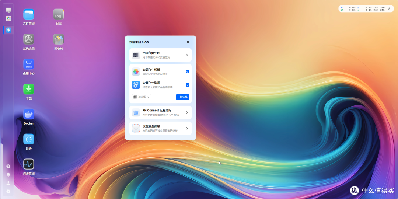The width and height of the screenshot is (398, 199).
Task: Click the green download arrow in monitor widget
Action: pyautogui.click(x=358, y=10)
